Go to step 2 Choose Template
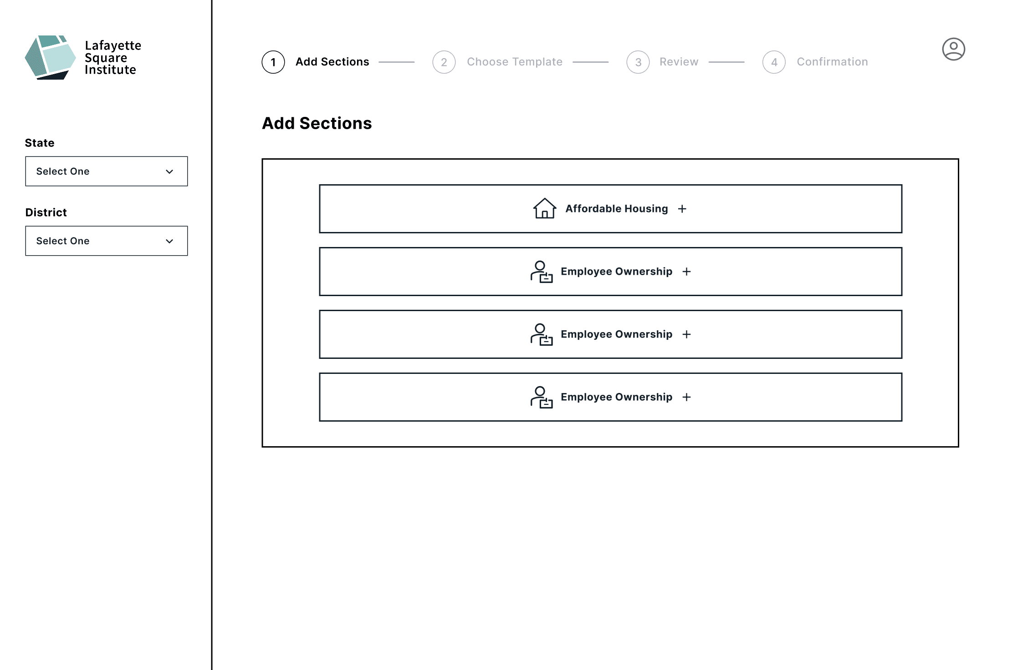The height and width of the screenshot is (670, 1033). pyautogui.click(x=514, y=62)
